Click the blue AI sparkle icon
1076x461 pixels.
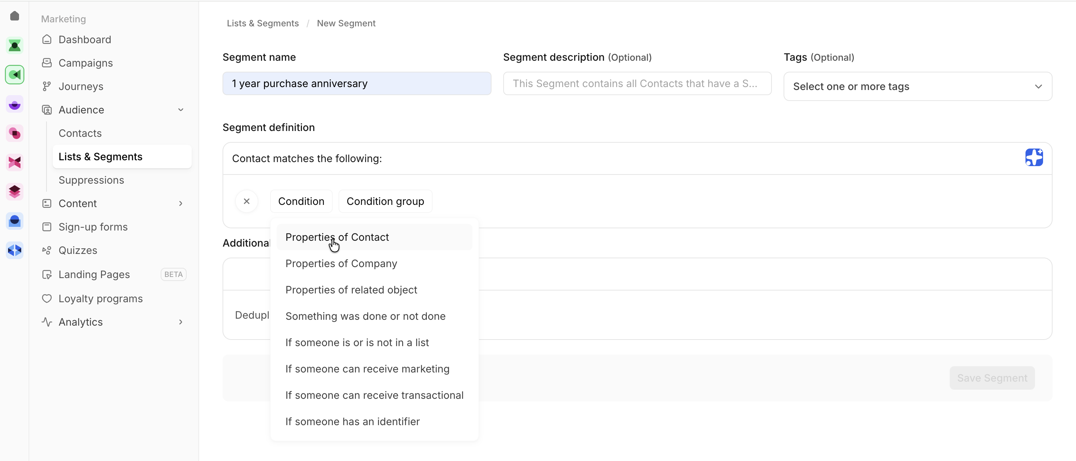pos(1034,157)
